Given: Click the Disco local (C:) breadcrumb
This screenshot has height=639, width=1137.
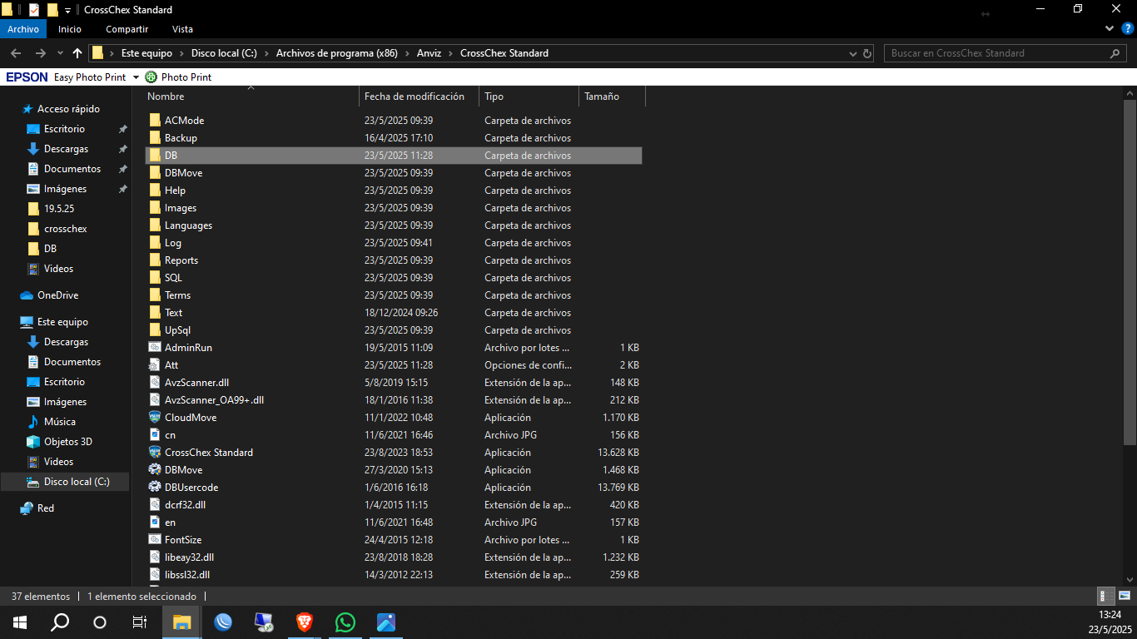Looking at the screenshot, I should tap(224, 53).
